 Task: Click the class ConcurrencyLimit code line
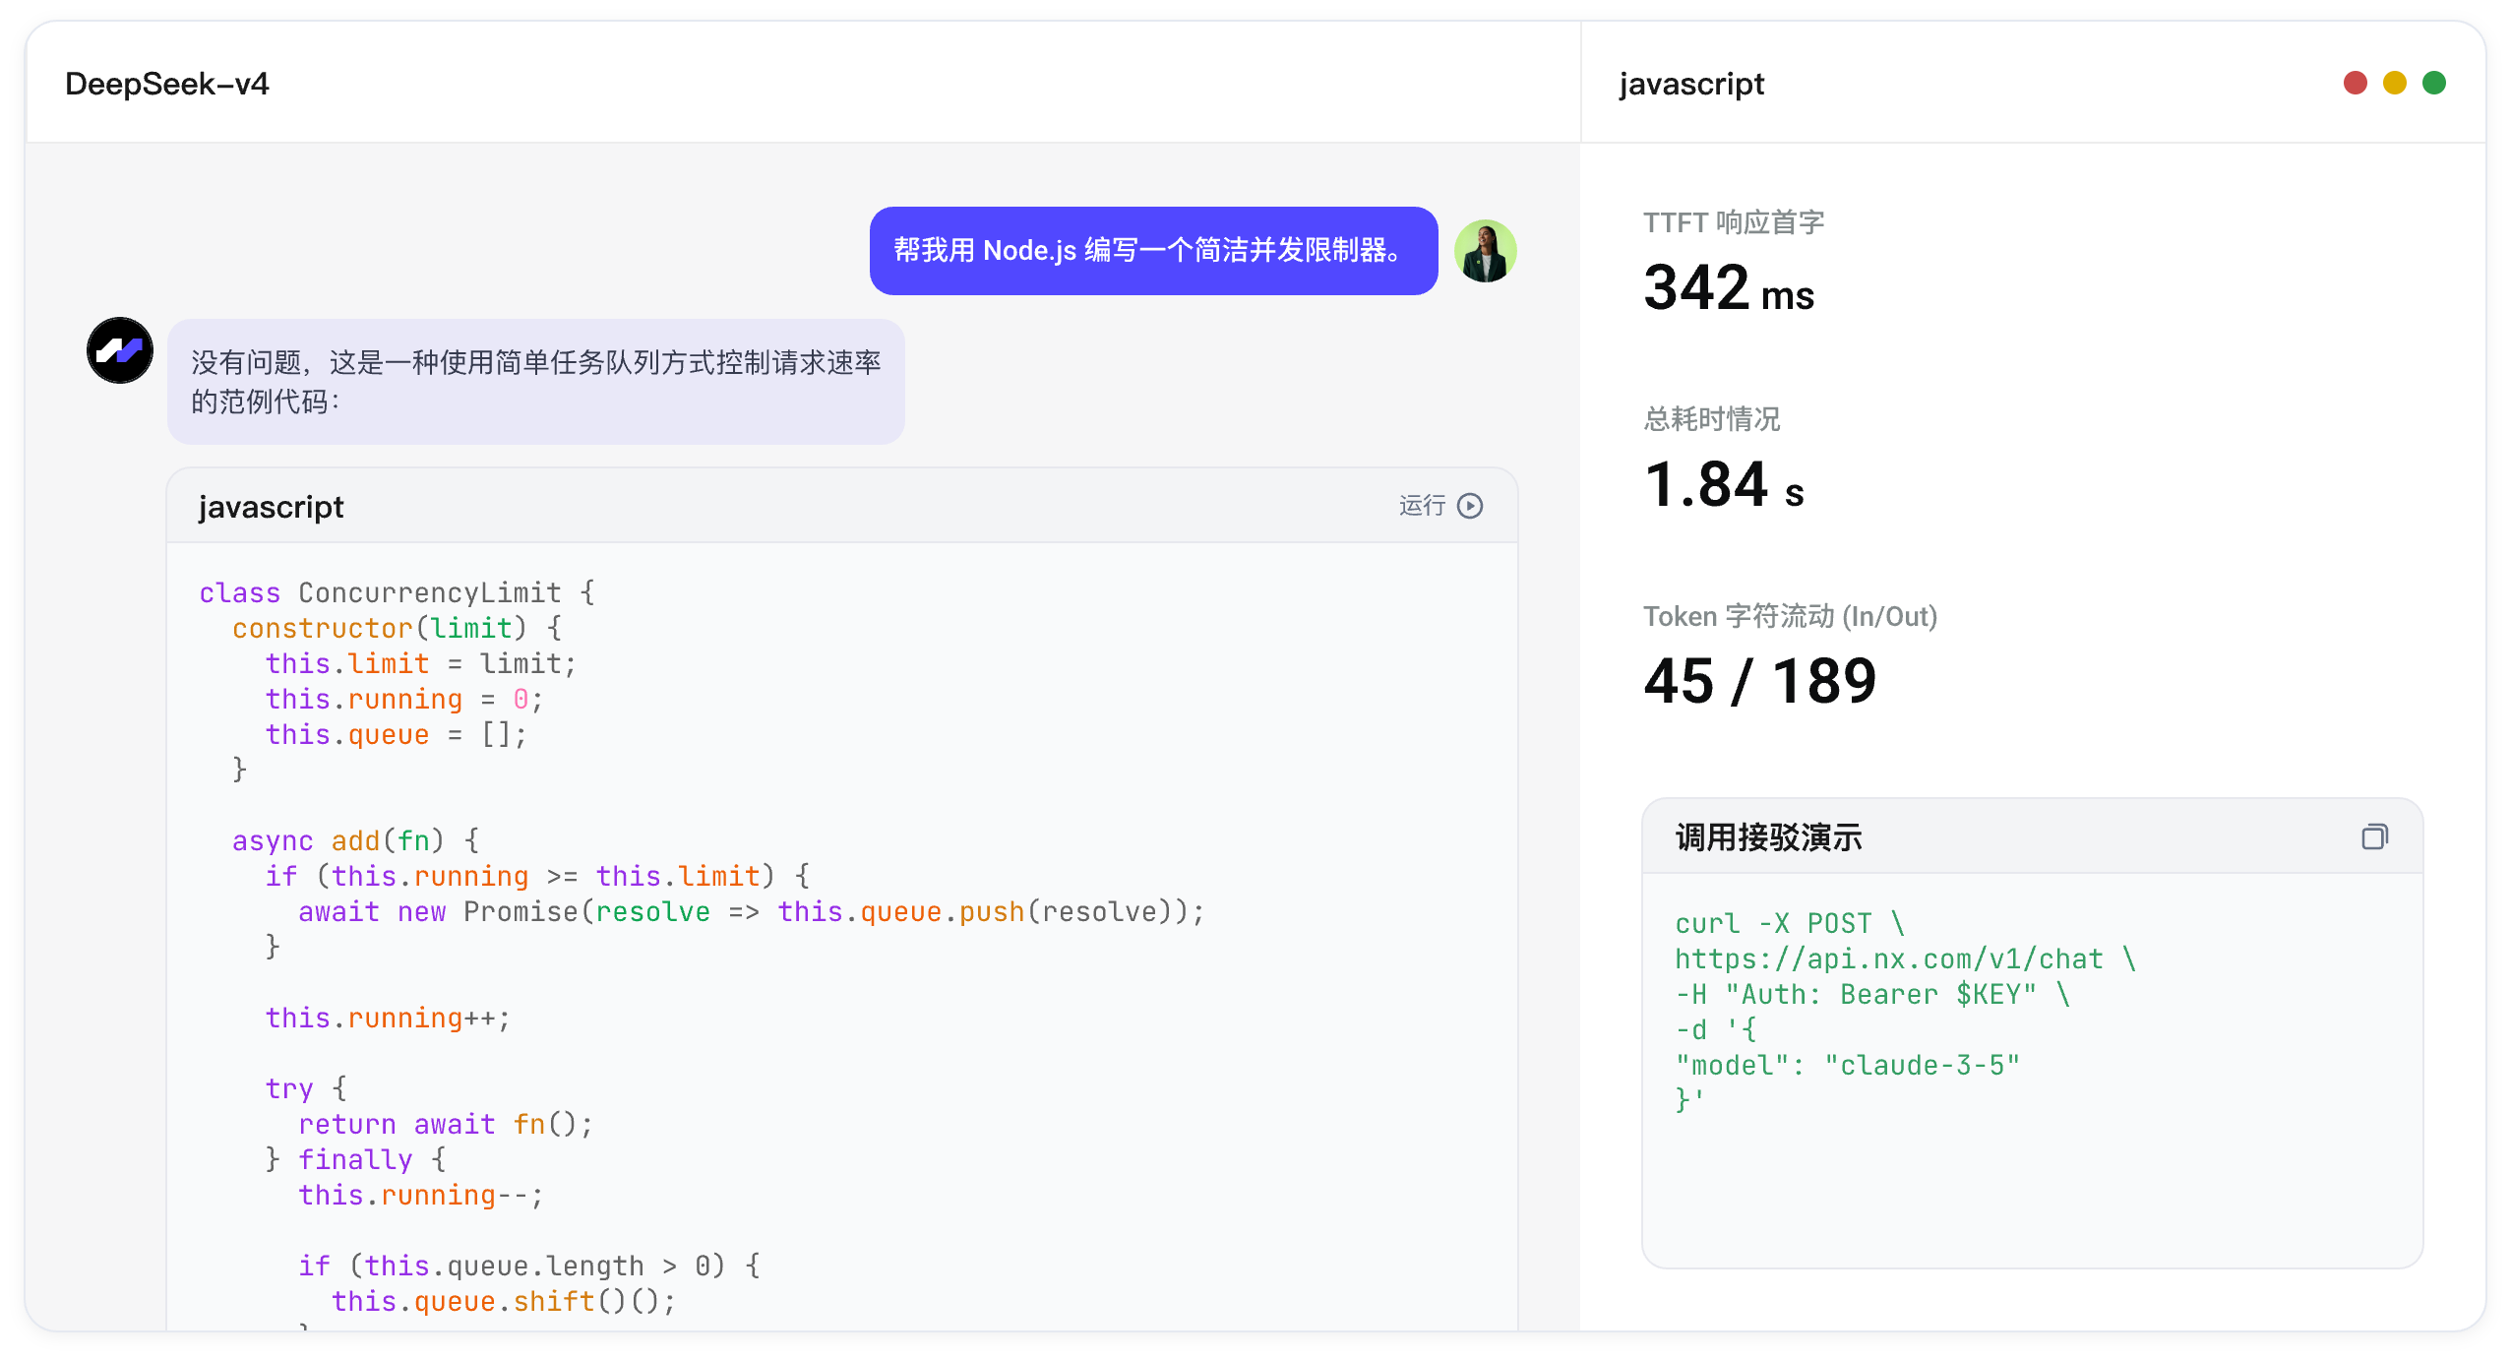pyautogui.click(x=397, y=593)
